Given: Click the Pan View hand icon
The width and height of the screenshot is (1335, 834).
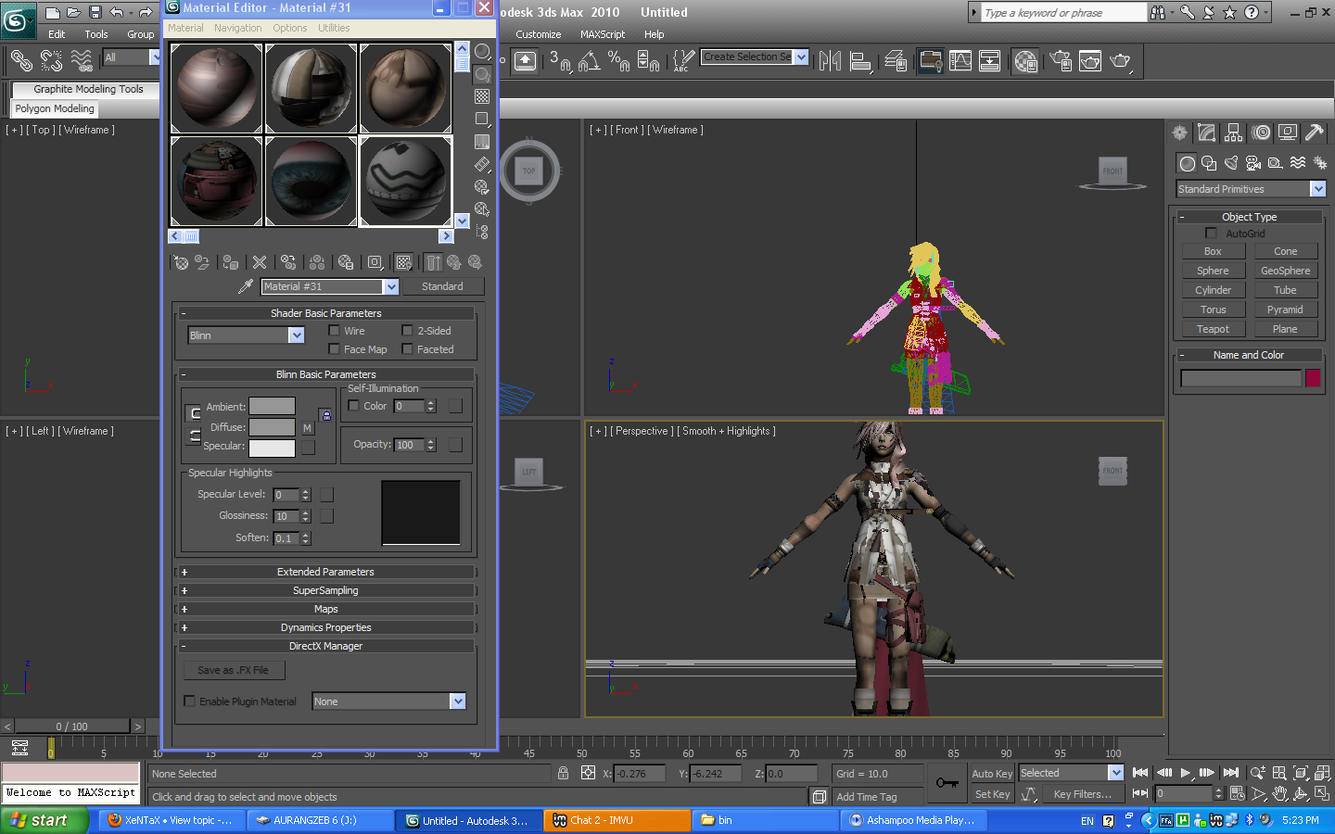Looking at the screenshot, I should [x=1280, y=794].
